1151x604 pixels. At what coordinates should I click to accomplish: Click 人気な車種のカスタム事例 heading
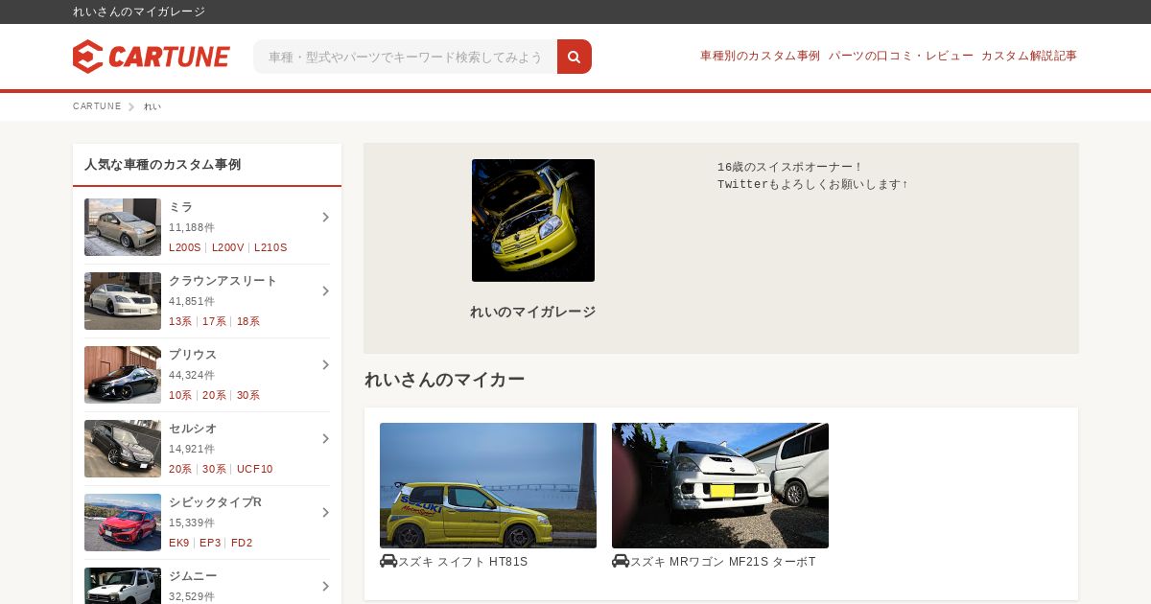tap(163, 165)
